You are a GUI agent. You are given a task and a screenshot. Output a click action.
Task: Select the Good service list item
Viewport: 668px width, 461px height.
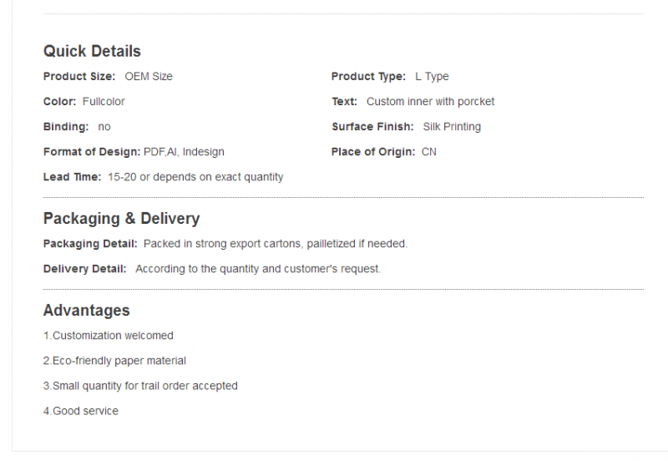tap(81, 411)
